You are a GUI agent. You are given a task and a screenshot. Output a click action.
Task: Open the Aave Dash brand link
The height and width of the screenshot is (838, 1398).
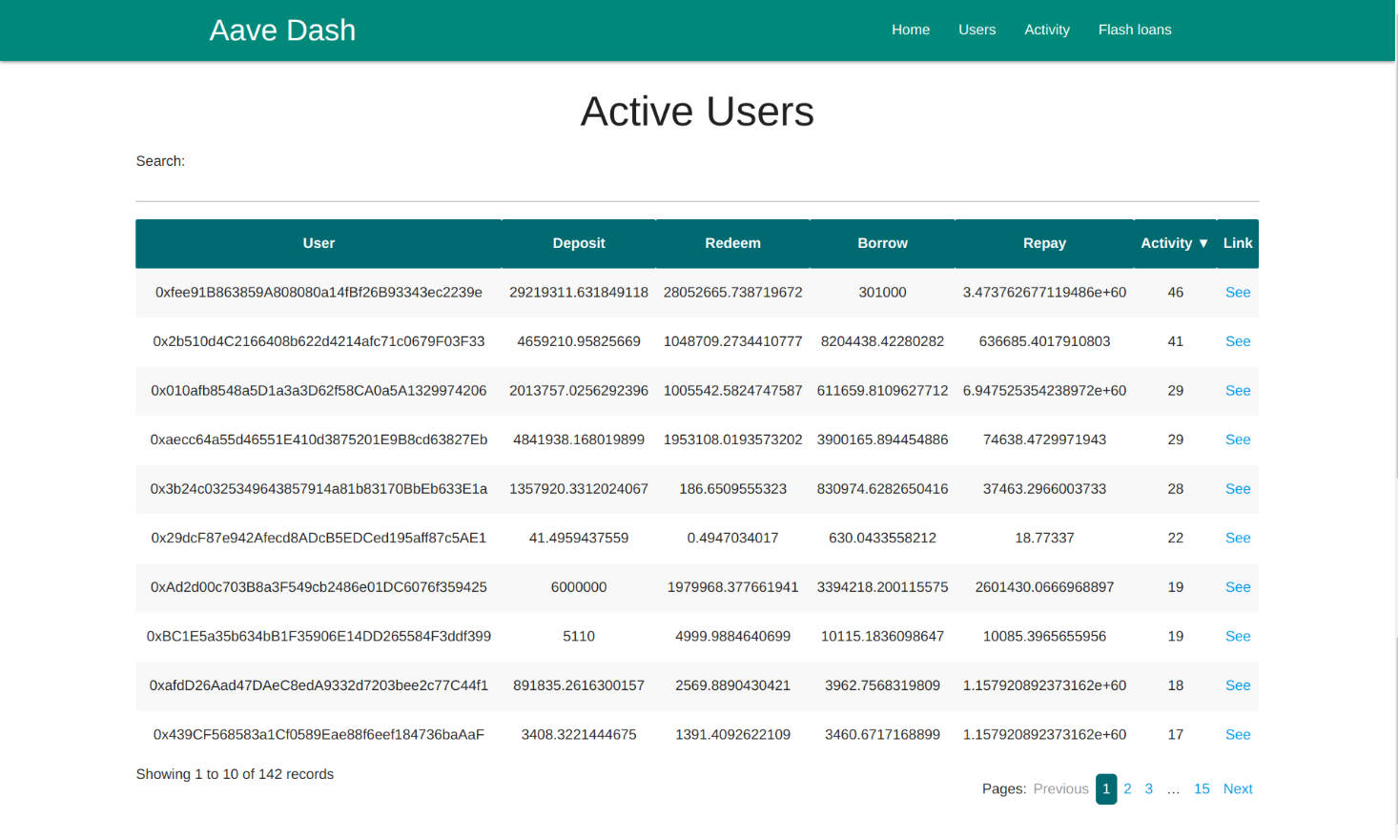click(282, 31)
